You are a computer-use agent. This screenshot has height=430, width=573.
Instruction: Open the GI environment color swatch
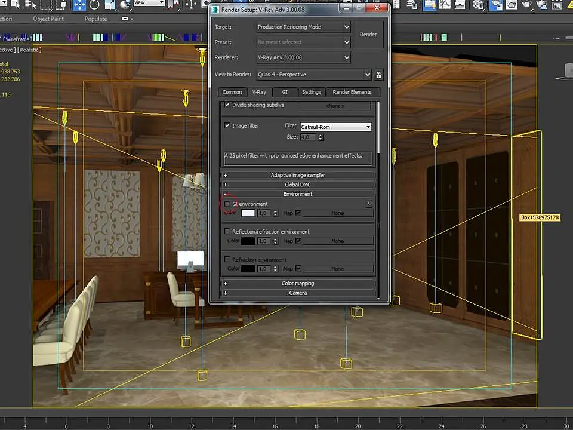point(248,213)
